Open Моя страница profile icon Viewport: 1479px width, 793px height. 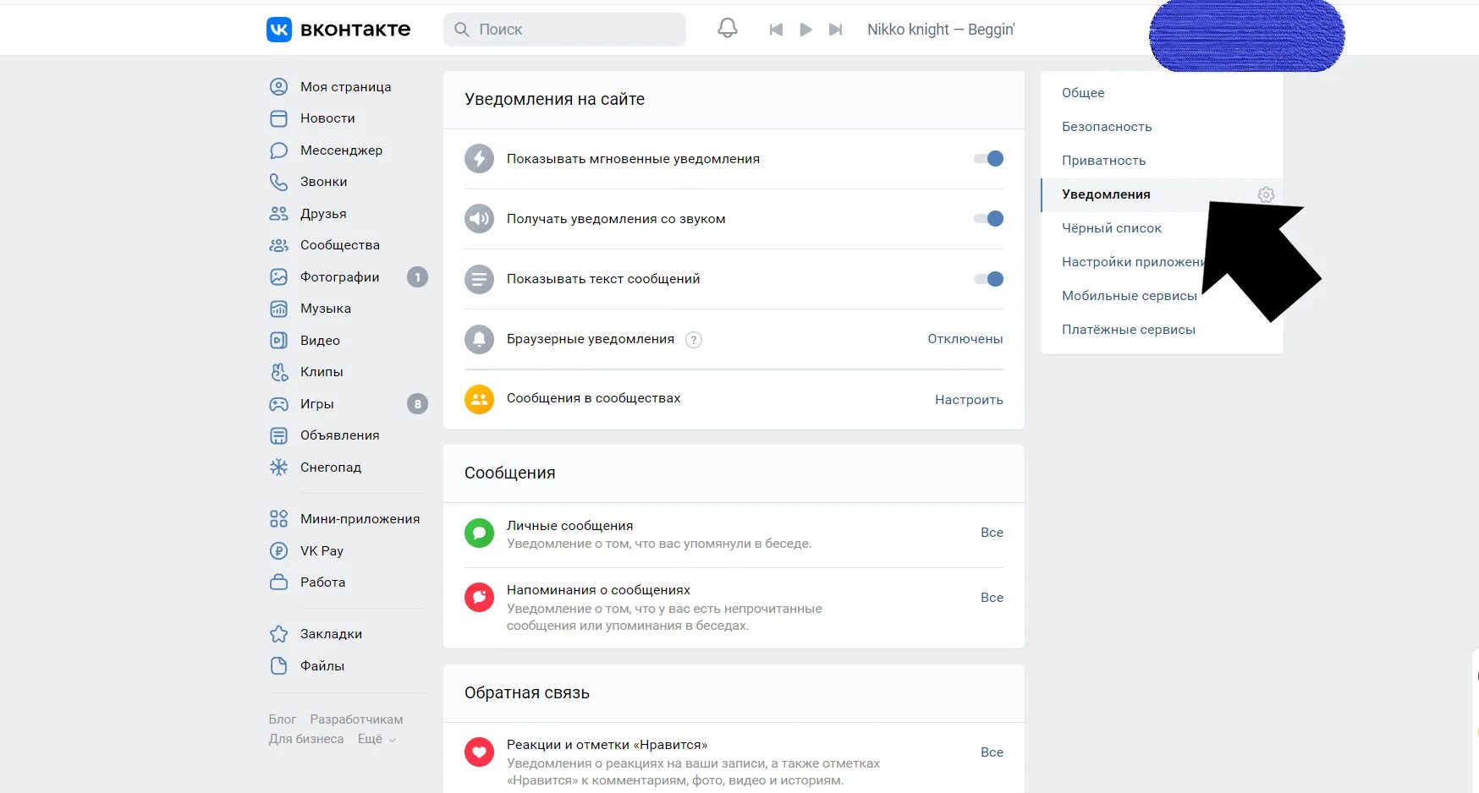point(278,87)
